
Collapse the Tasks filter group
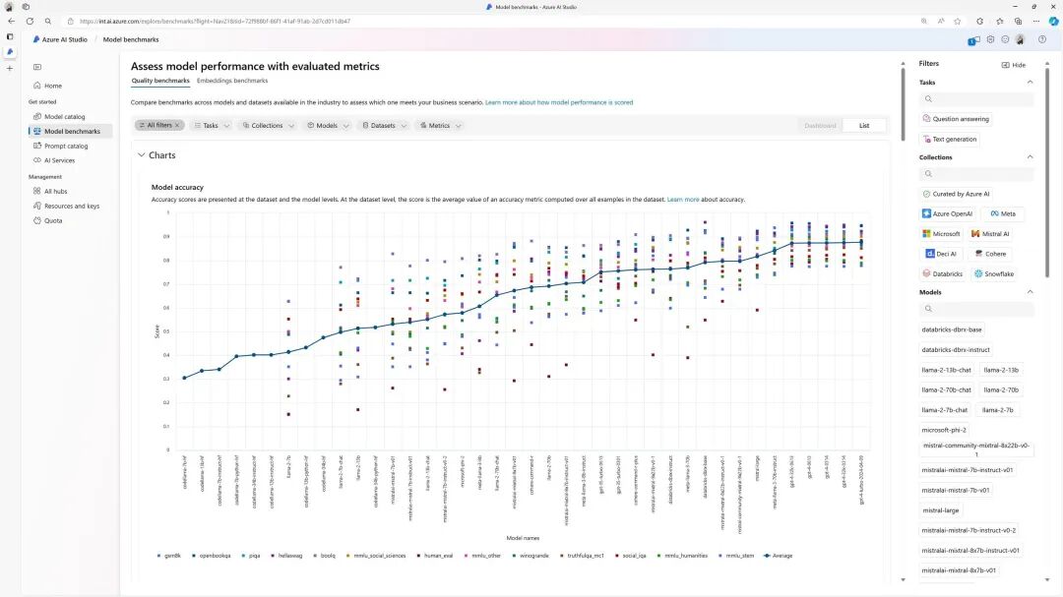[x=1030, y=82]
